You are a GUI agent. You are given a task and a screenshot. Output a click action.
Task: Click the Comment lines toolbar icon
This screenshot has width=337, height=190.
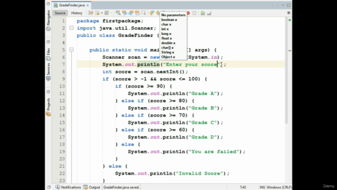pyautogui.click(x=203, y=13)
